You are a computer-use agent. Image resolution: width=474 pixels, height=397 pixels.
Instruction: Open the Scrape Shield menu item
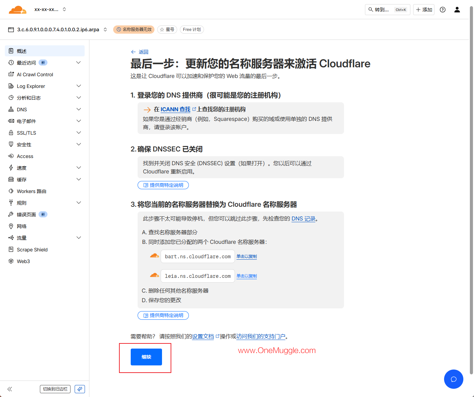pyautogui.click(x=45, y=249)
